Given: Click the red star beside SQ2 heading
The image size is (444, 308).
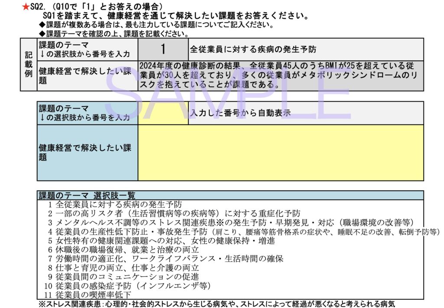Looking at the screenshot, I should click(26, 7).
